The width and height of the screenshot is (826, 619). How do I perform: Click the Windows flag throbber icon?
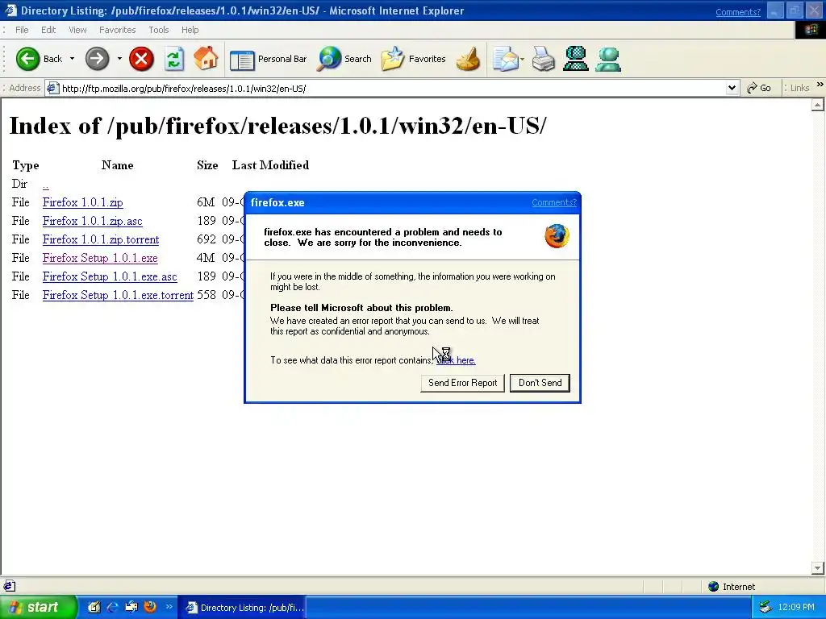tap(811, 30)
